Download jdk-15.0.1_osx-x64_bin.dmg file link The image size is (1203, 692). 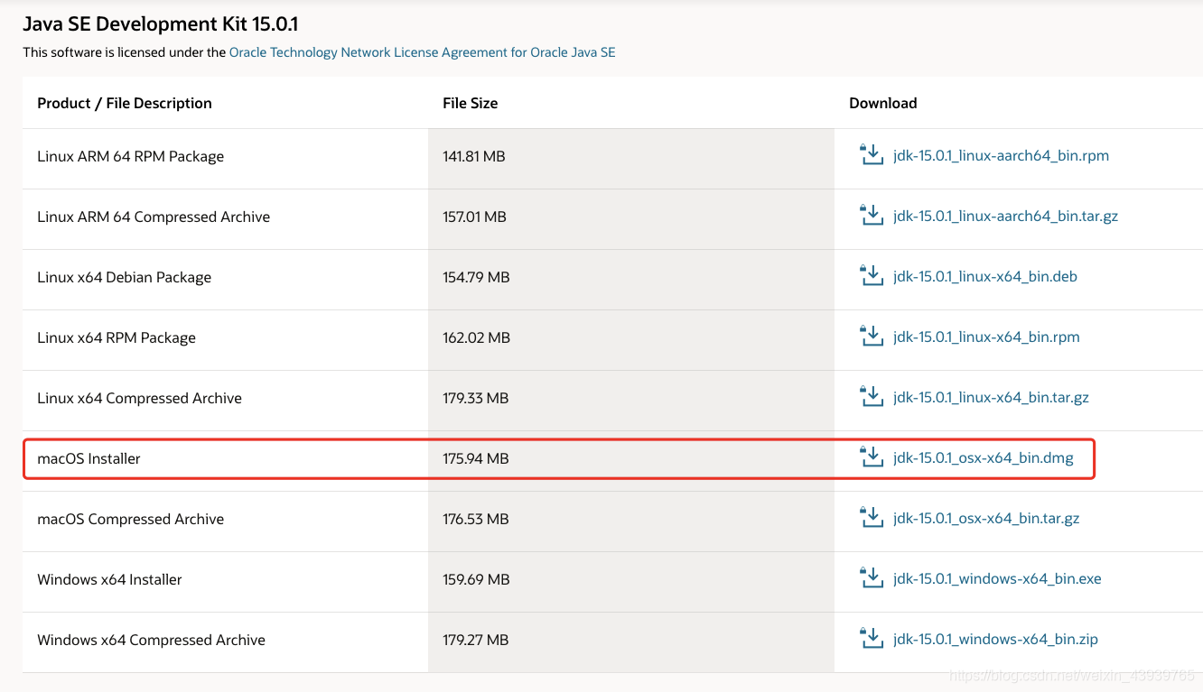(983, 458)
